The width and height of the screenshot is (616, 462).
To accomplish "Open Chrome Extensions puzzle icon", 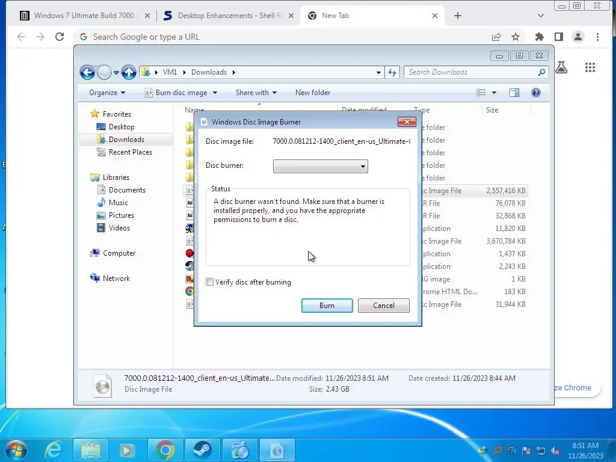I will click(x=540, y=37).
